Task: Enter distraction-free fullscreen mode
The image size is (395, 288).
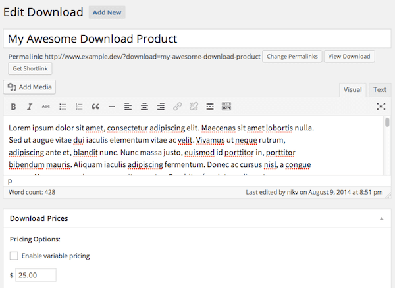Action: point(381,106)
